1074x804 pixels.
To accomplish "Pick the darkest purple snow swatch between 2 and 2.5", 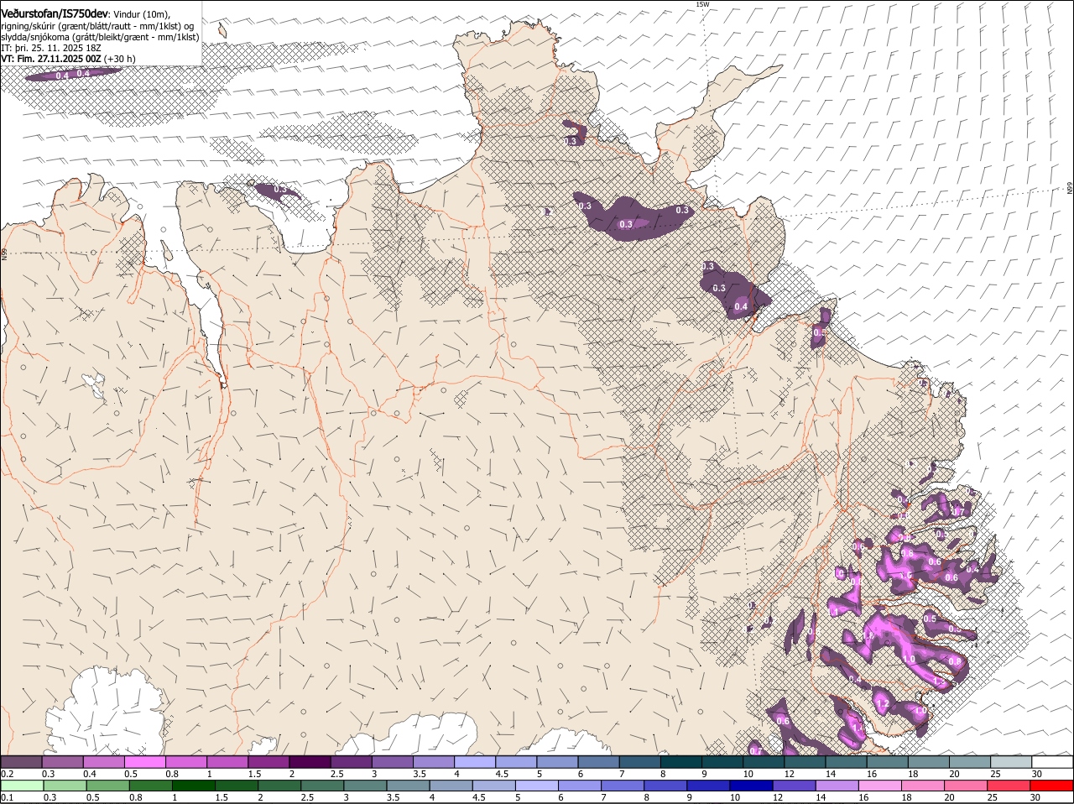I will click(310, 762).
